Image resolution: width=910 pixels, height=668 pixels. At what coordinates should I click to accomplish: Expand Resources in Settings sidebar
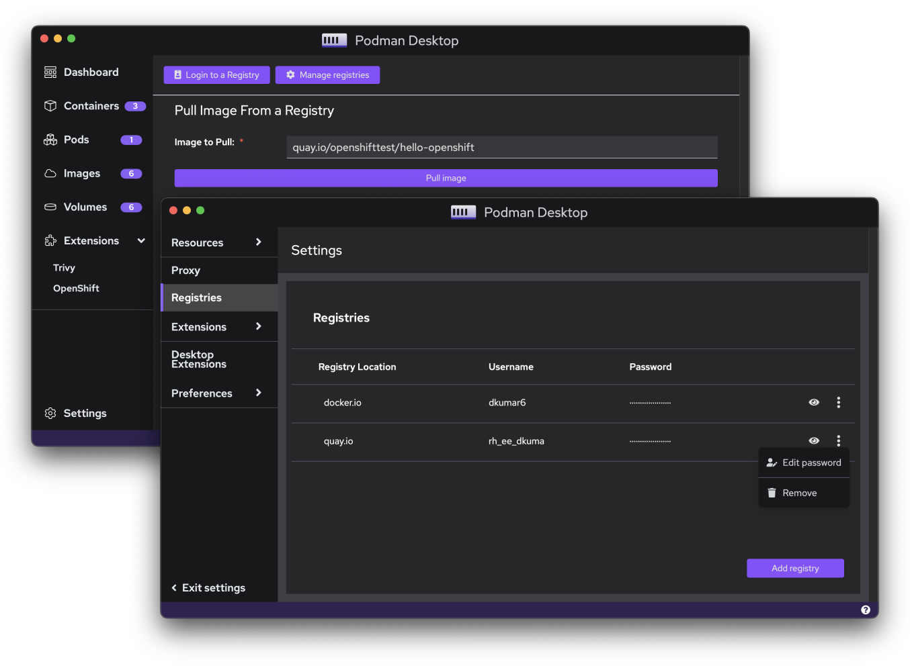point(219,242)
